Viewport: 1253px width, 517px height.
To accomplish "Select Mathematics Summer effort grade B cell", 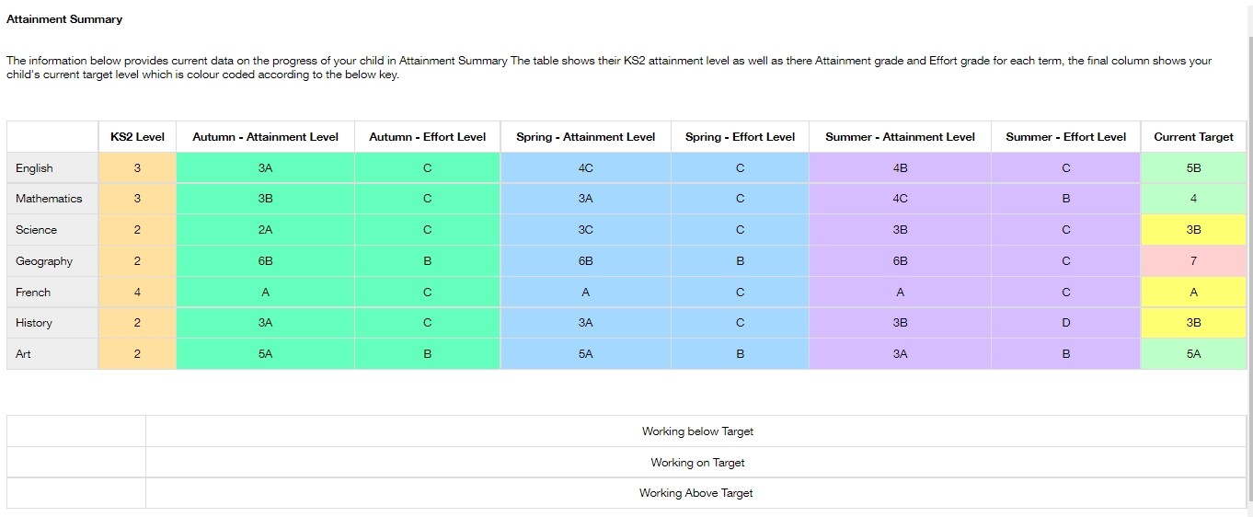I will [1065, 199].
